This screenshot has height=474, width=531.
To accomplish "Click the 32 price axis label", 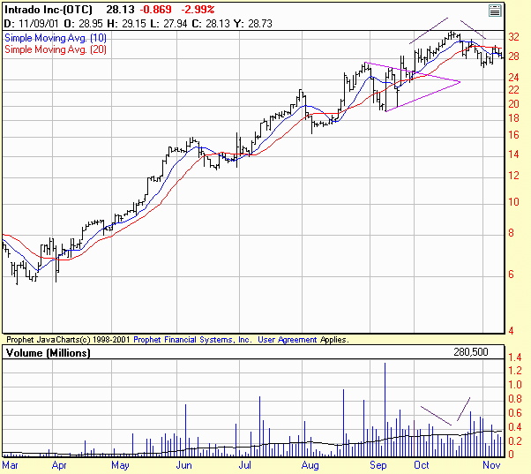I will click(x=513, y=36).
